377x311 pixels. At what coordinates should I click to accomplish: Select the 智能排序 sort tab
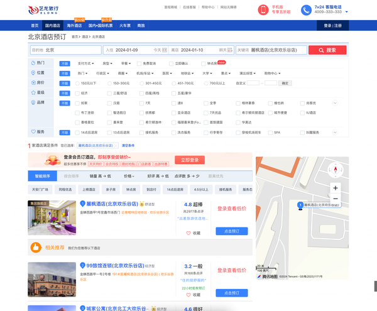(43, 176)
